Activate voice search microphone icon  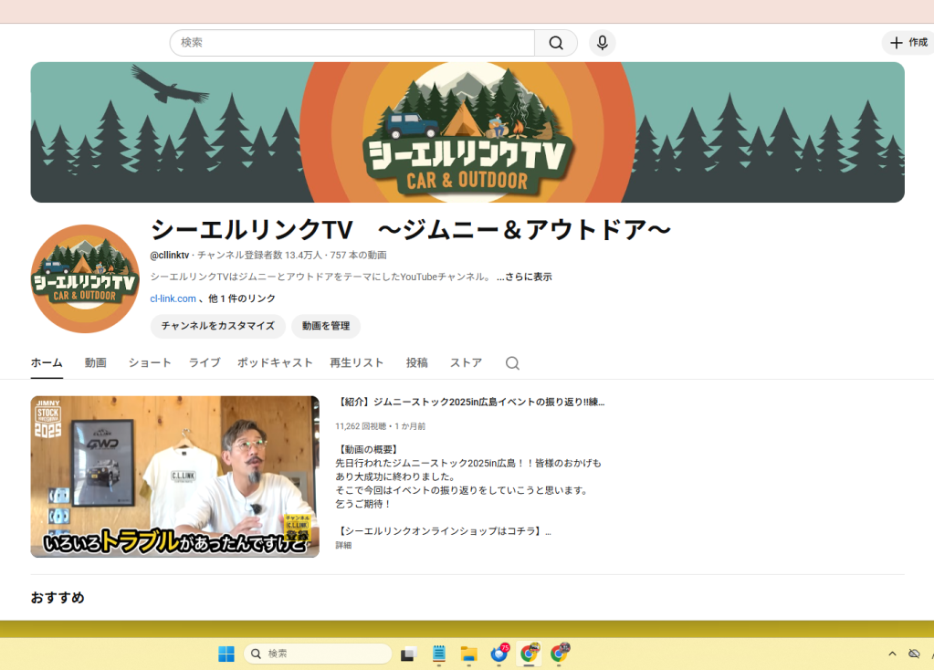[602, 43]
